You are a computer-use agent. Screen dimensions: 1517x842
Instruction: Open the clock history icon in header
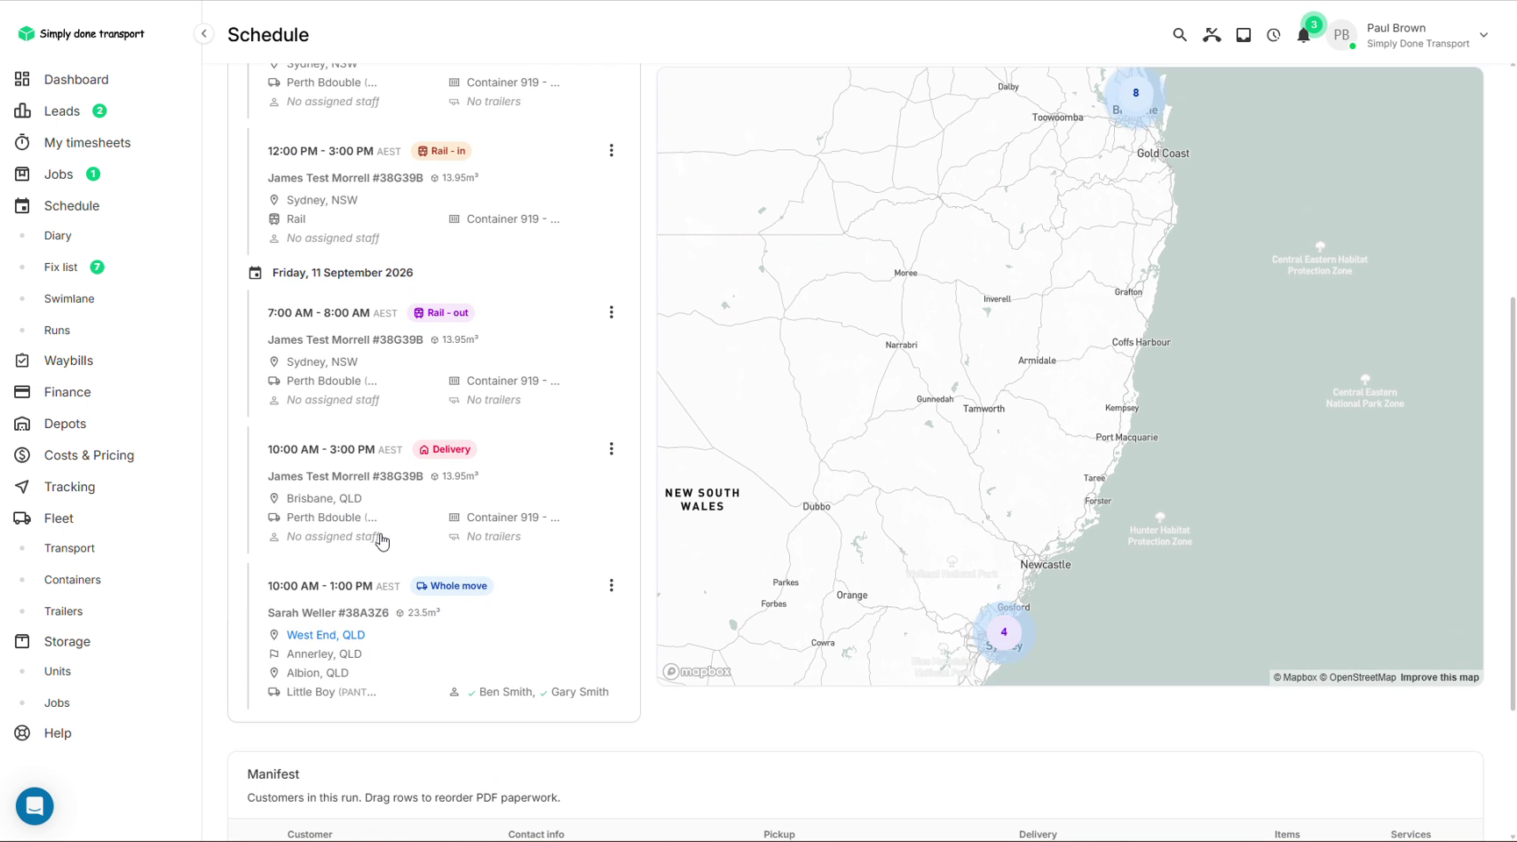[x=1274, y=35]
